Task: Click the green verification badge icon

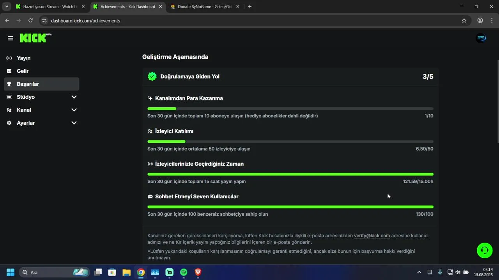Action: 152,76
